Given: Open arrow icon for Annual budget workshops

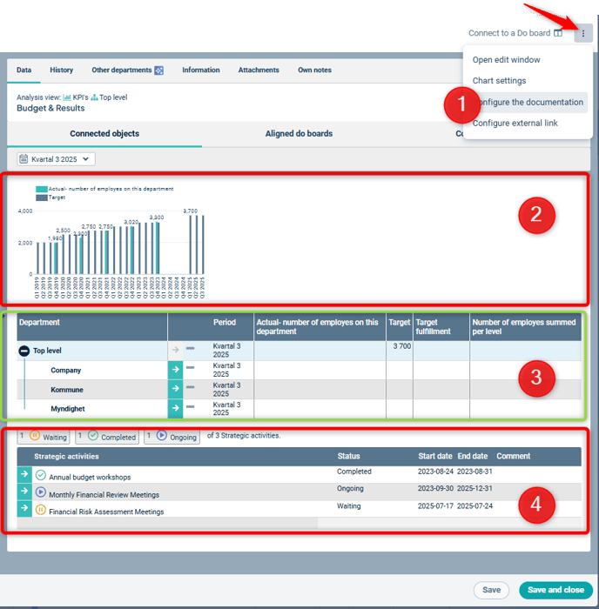Looking at the screenshot, I should tap(24, 475).
